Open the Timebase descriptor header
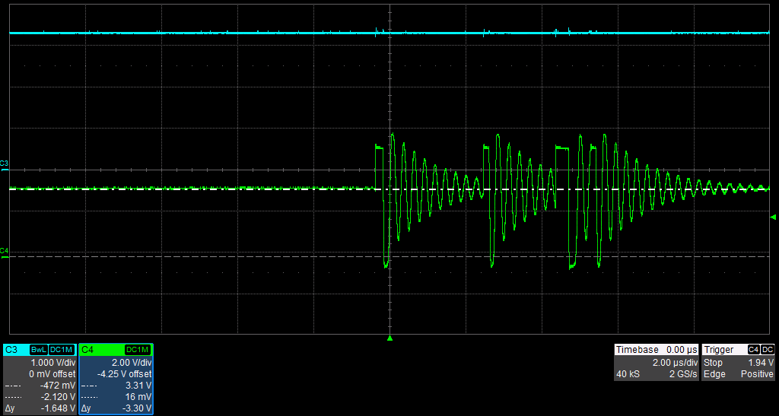Screen dimensions: 779x416 [x=657, y=350]
